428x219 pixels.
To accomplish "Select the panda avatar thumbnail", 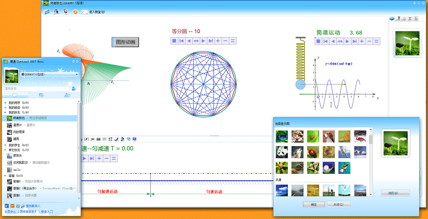I will pyautogui.click(x=282, y=152).
